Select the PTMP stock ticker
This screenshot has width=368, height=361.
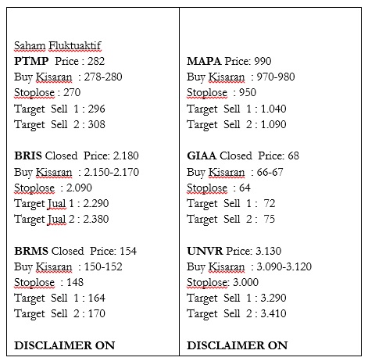click(31, 61)
